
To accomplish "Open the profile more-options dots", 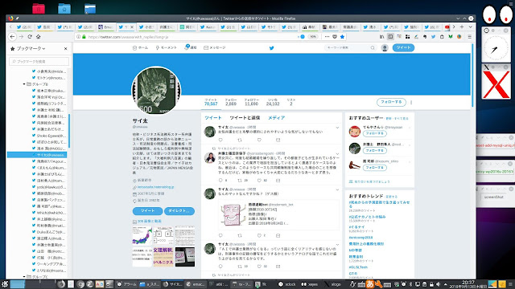I will click(x=411, y=102).
